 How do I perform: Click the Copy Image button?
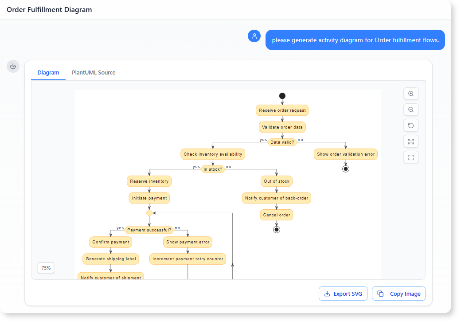coord(398,294)
